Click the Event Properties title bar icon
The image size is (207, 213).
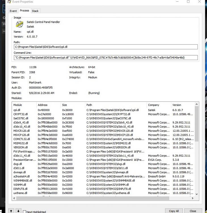tap(9, 2)
